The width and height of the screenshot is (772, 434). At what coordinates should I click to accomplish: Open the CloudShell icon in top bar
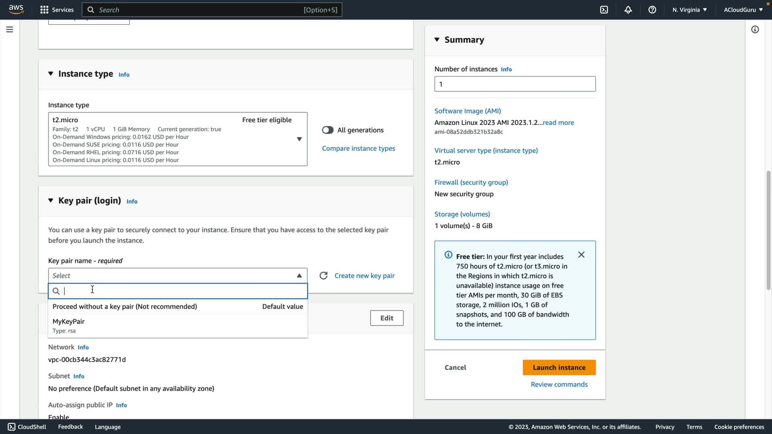[x=604, y=10]
